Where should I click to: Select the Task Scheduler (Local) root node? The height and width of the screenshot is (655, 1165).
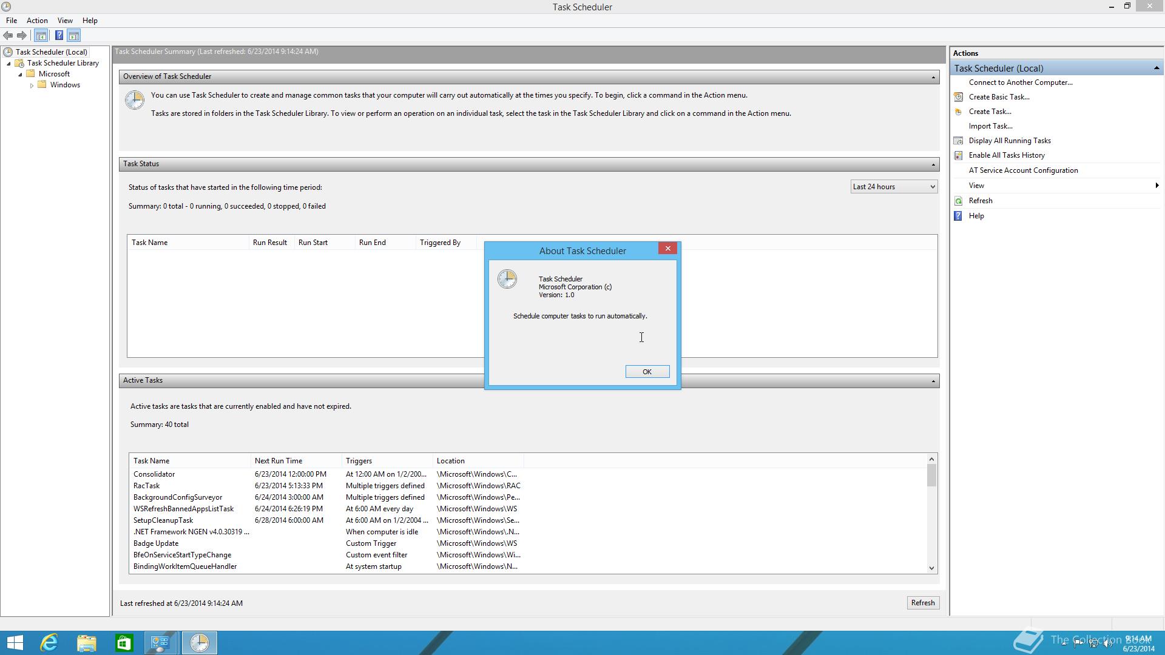52,52
